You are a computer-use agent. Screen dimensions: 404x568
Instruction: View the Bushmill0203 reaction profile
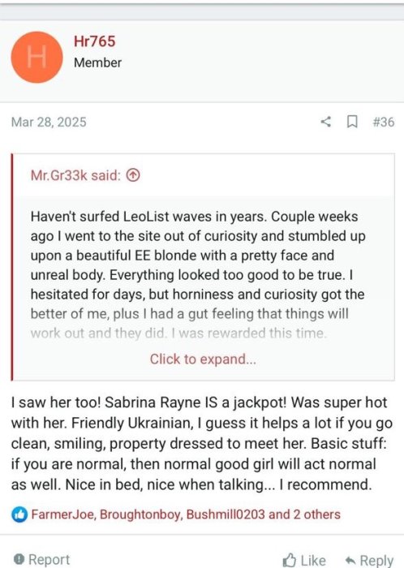[226, 514]
